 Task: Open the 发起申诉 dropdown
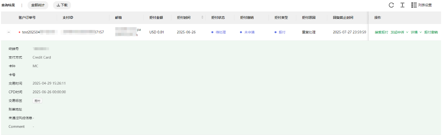pos(399,32)
